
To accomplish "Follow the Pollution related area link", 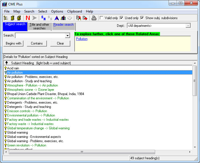I will 82,39.
